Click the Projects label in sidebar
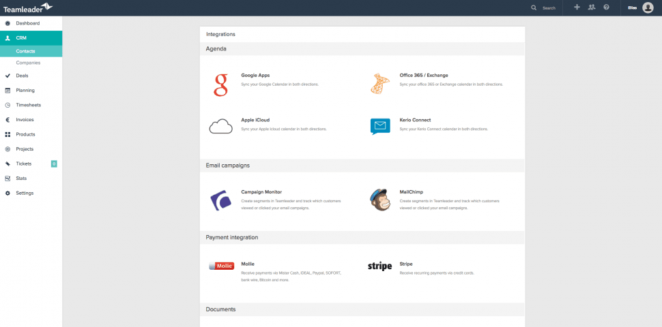 click(x=25, y=149)
